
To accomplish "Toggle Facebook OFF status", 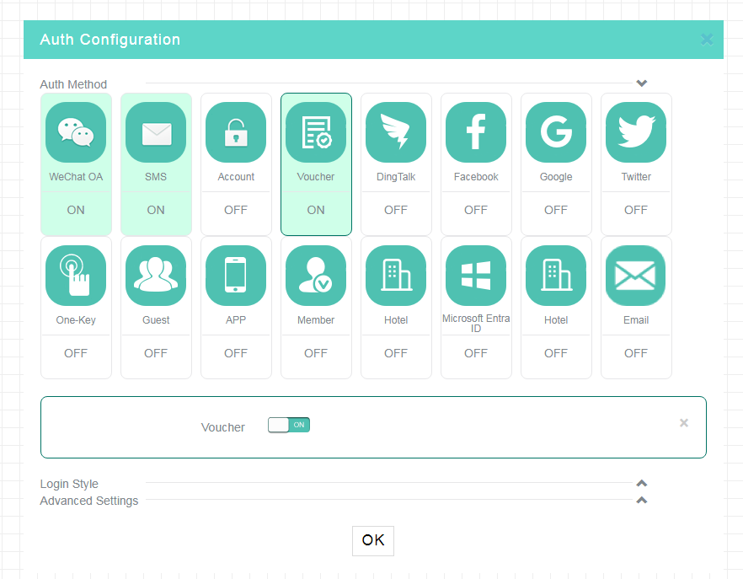I will [x=476, y=210].
